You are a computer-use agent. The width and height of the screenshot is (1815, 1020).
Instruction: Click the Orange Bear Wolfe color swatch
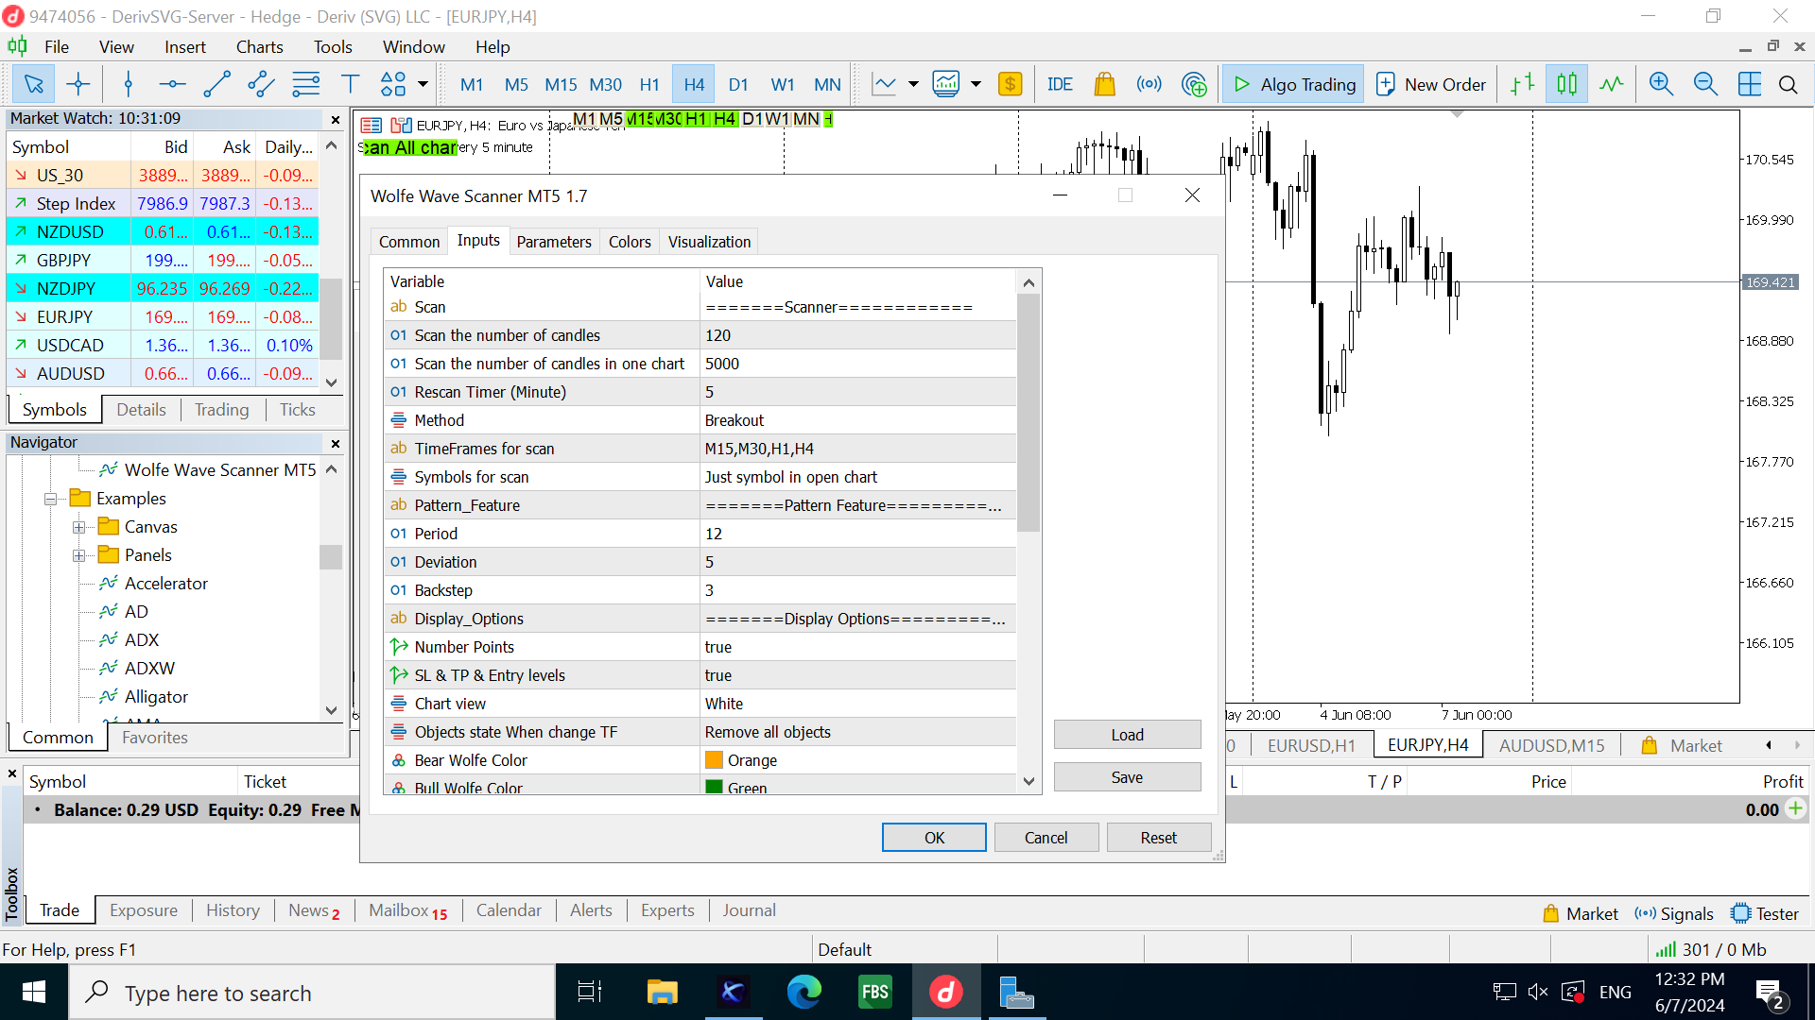click(714, 760)
